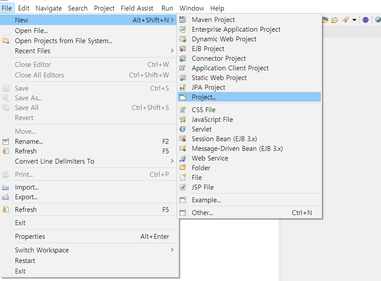Click the Export icon
The width and height of the screenshot is (381, 281).
[x=6, y=197]
